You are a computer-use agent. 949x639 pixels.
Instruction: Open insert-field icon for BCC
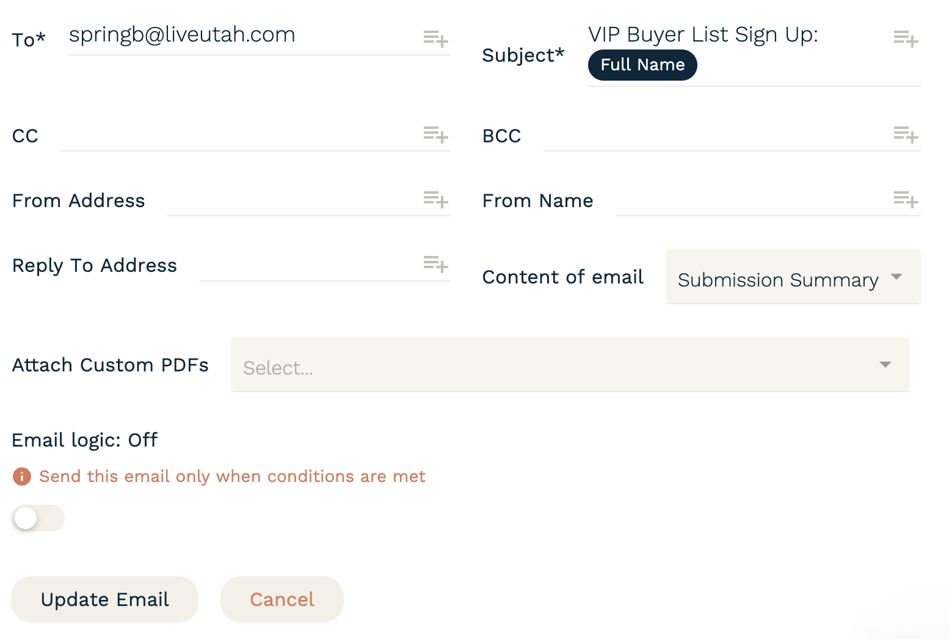906,134
